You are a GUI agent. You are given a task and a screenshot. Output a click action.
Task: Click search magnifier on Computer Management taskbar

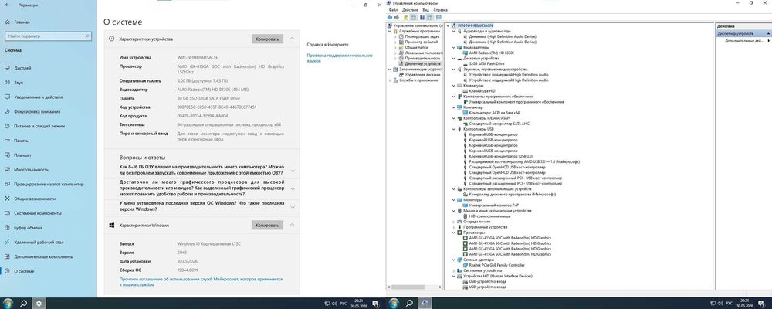pos(409,303)
